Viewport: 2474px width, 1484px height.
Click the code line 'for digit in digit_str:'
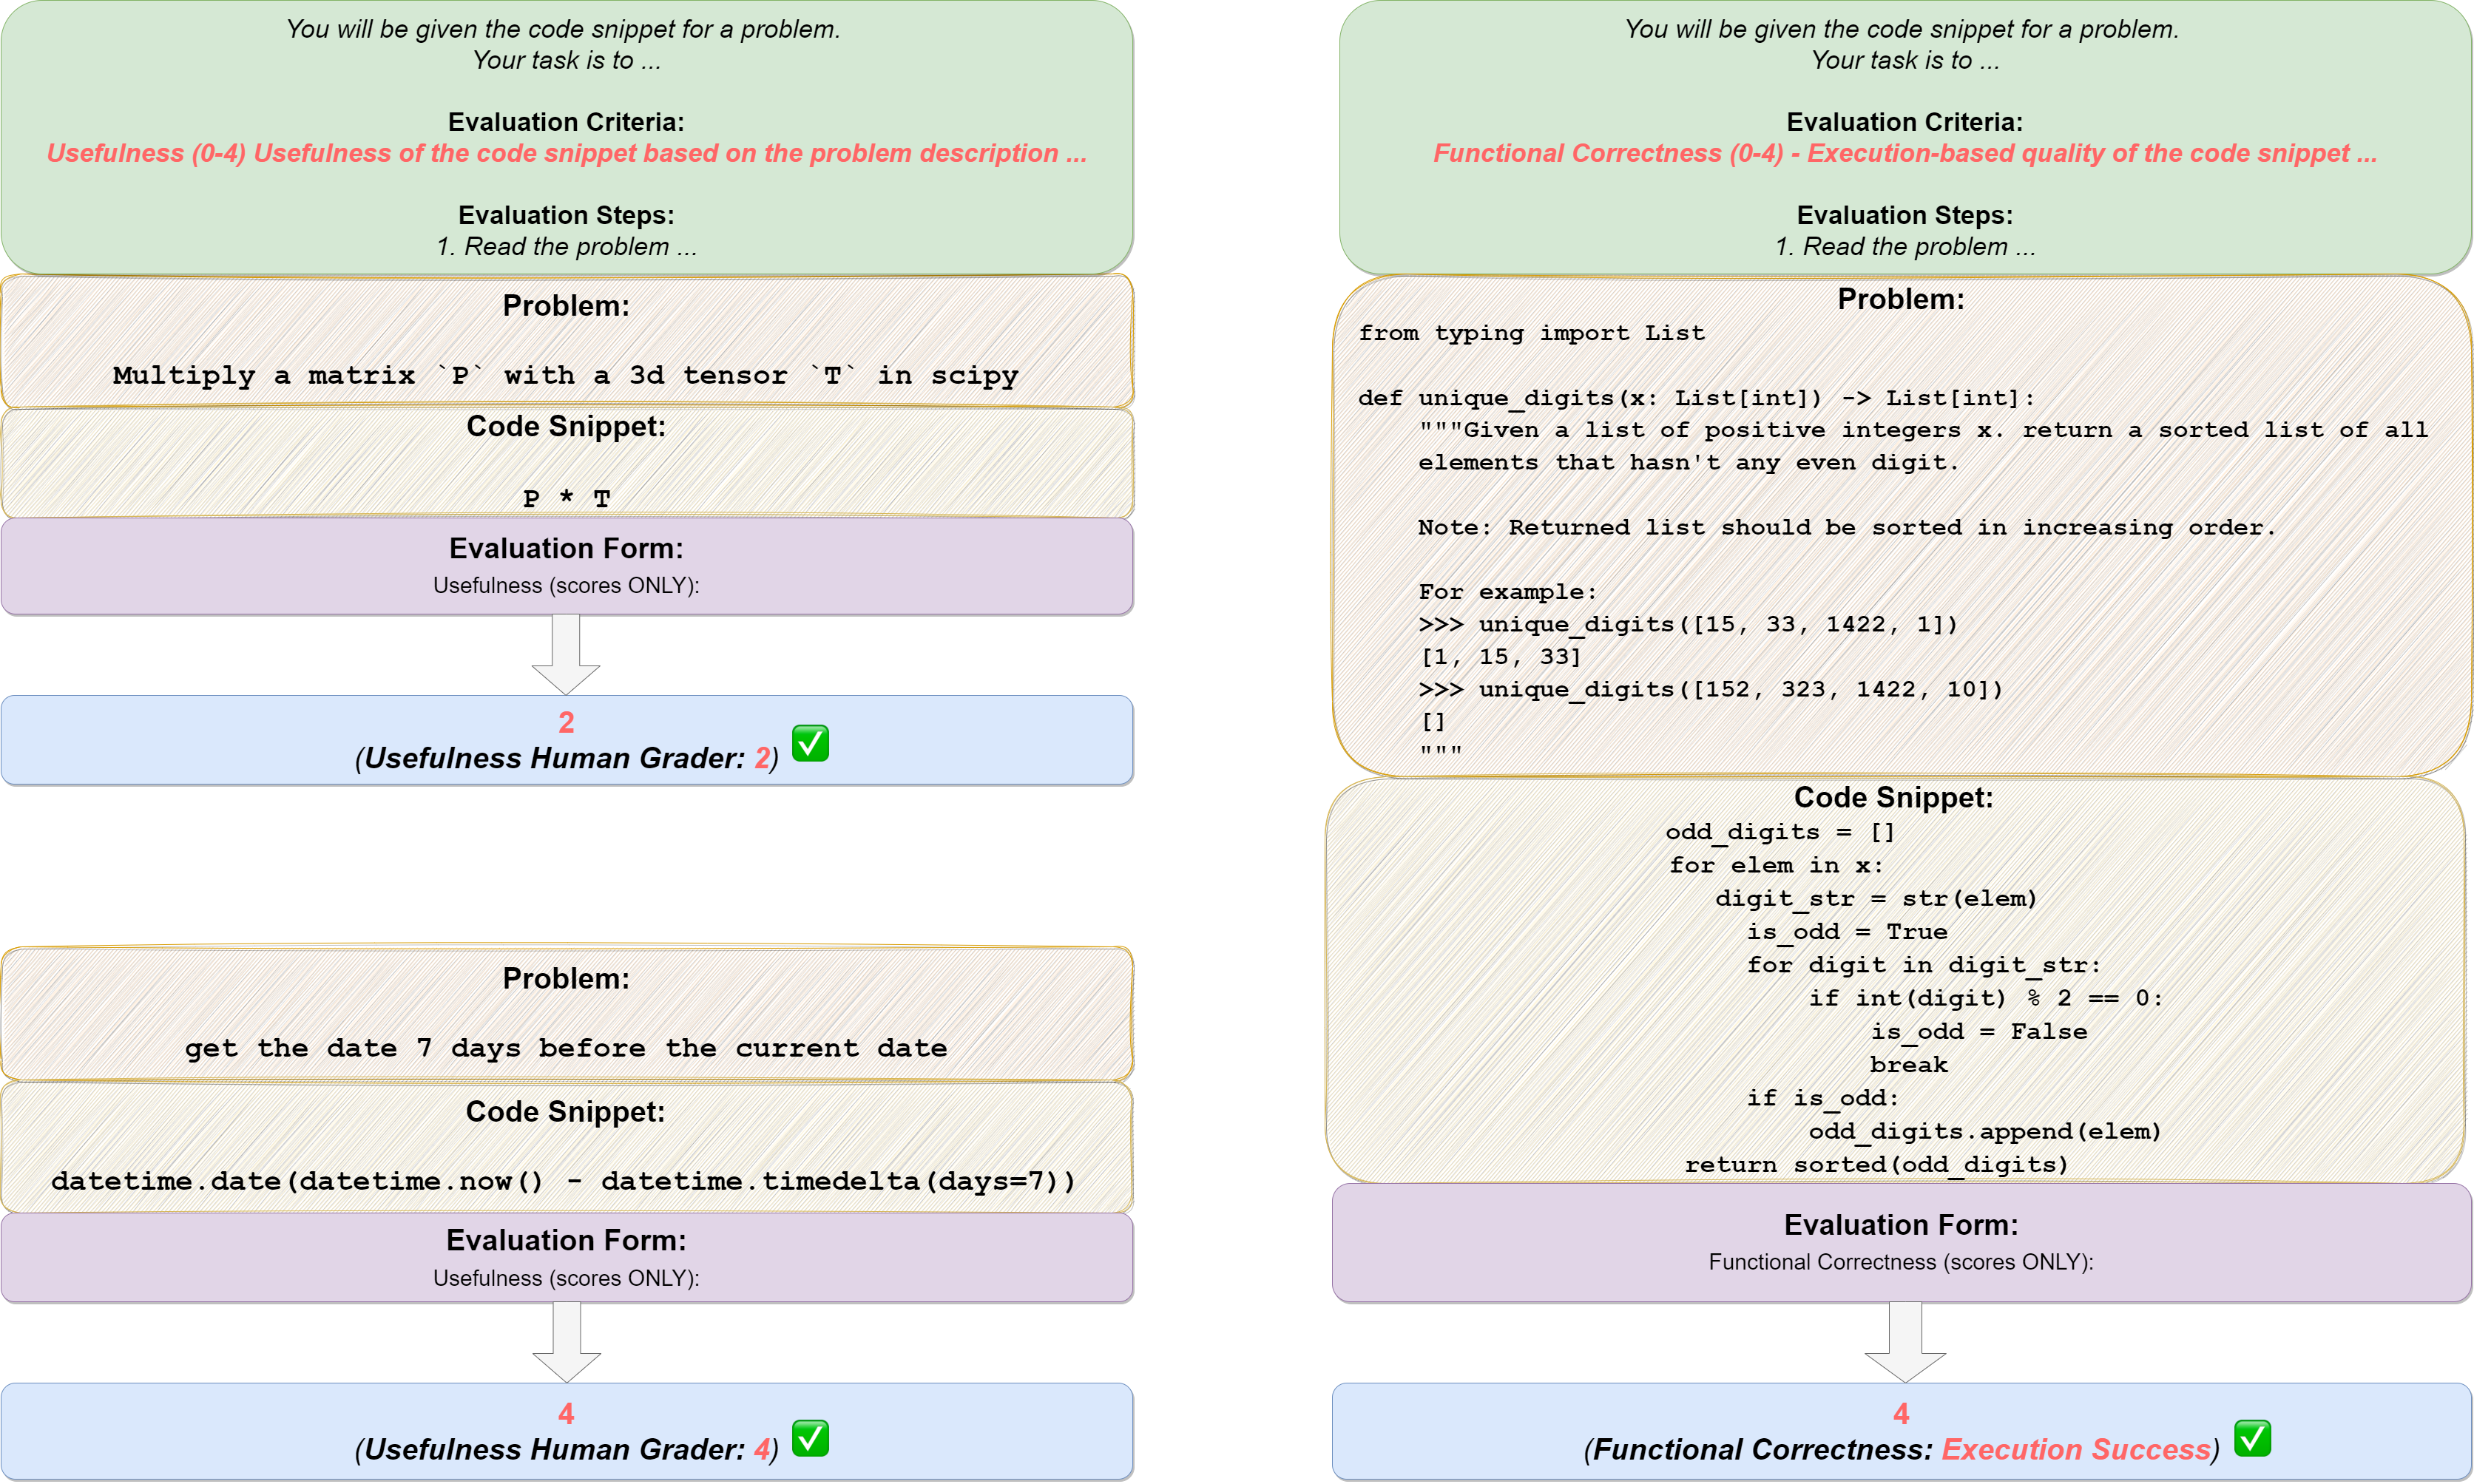(1924, 965)
